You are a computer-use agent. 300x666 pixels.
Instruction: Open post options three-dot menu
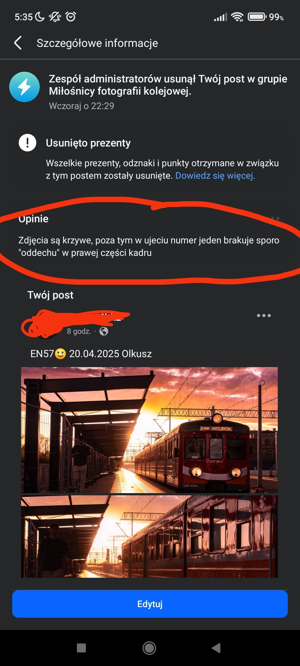click(264, 316)
